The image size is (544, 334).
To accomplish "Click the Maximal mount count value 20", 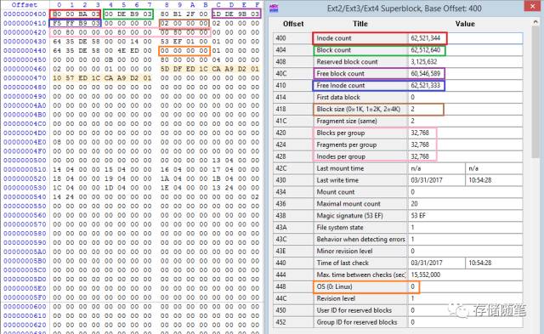I will [465, 204].
